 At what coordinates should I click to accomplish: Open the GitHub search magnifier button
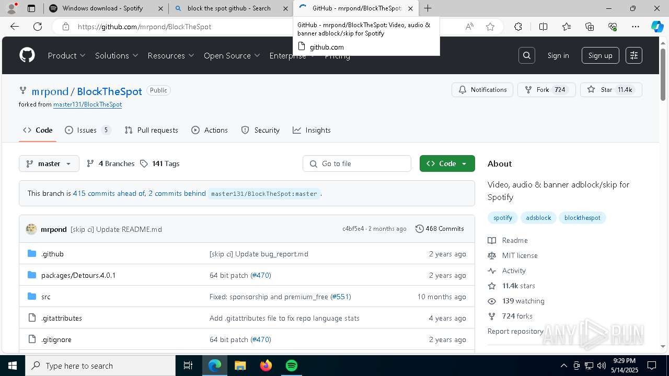click(x=527, y=55)
